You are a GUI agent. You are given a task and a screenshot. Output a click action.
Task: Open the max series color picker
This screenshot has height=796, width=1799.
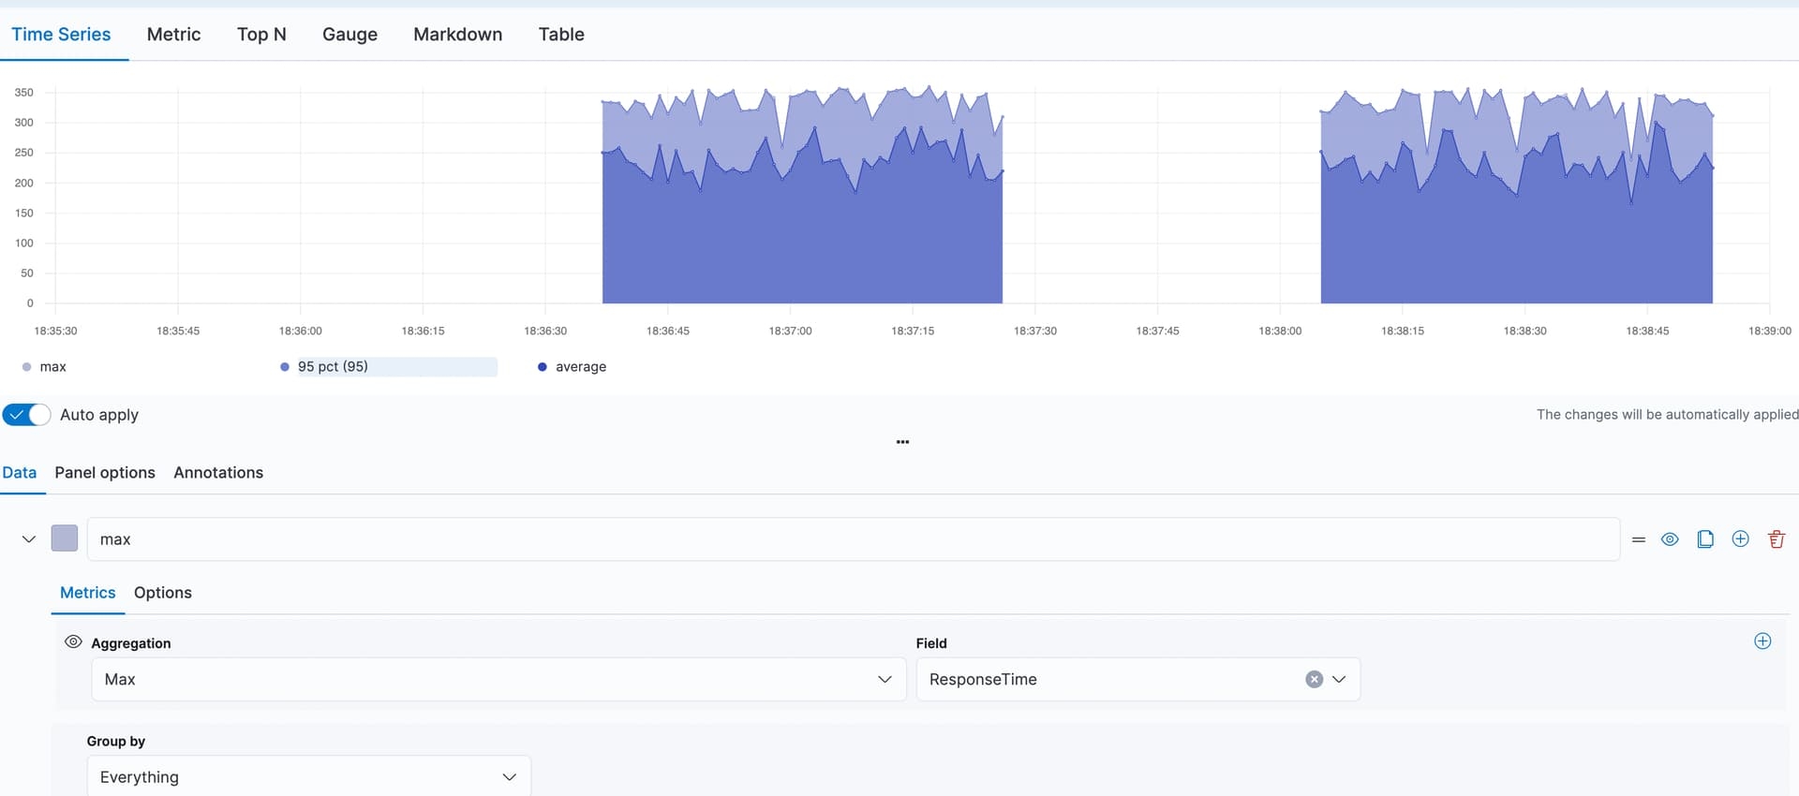65,538
